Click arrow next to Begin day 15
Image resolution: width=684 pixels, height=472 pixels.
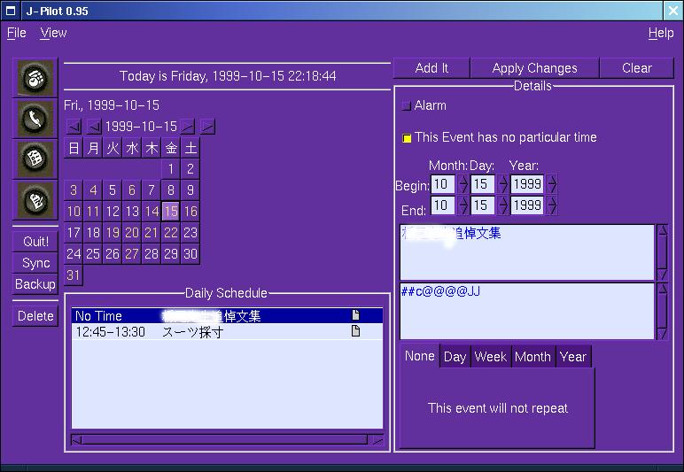point(502,184)
